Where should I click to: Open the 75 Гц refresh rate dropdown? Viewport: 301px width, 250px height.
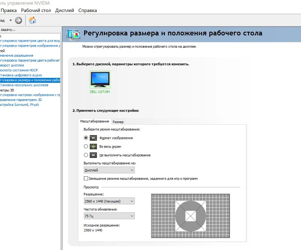click(109, 216)
